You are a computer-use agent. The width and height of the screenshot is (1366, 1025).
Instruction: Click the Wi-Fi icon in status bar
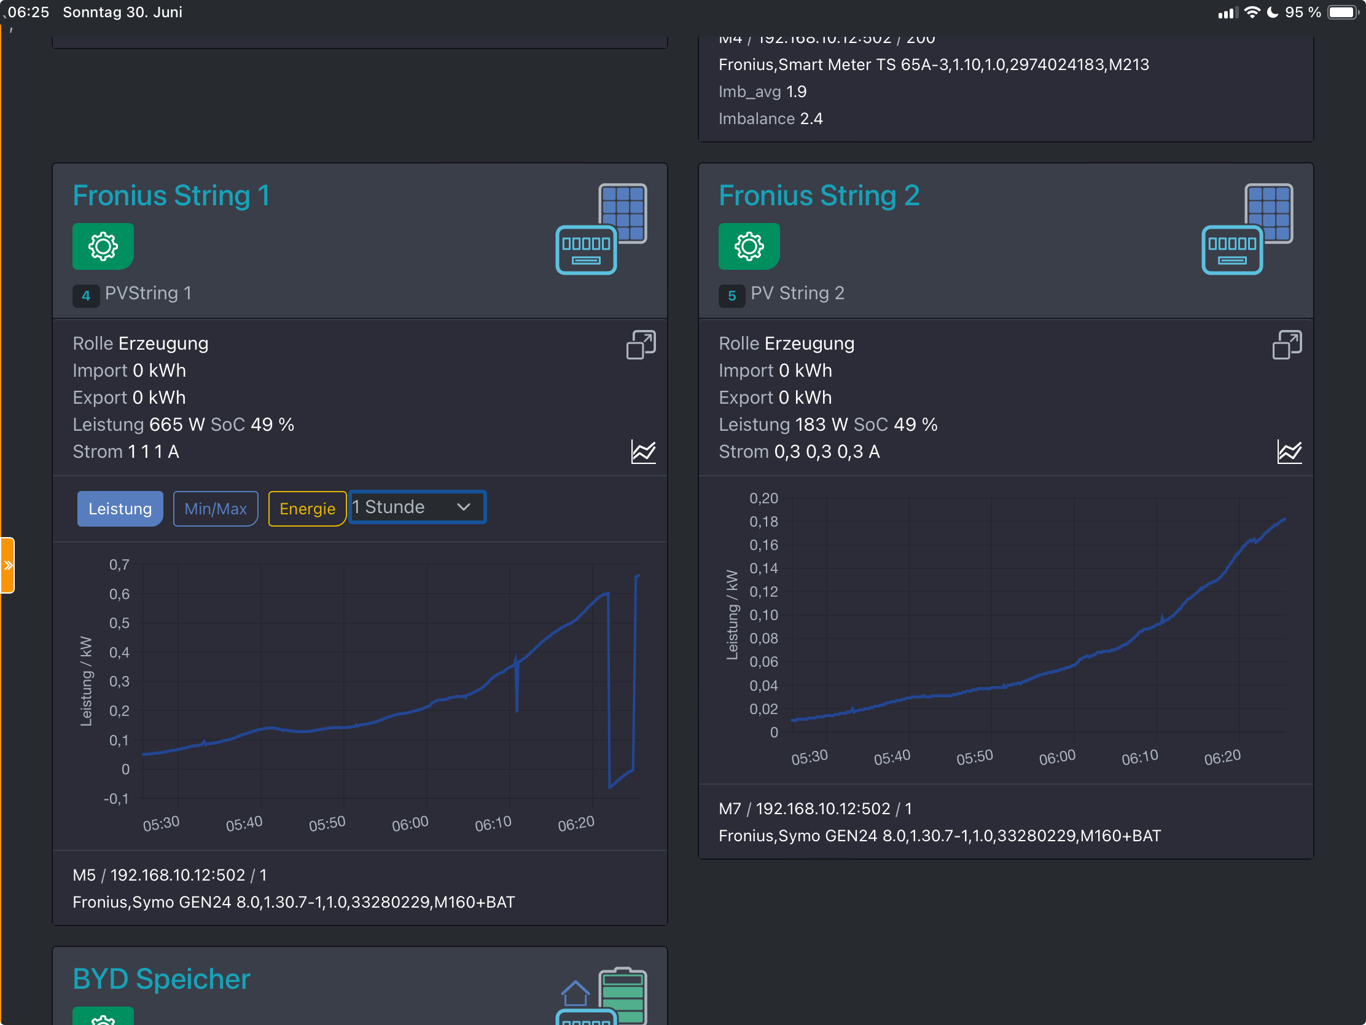(x=1252, y=12)
